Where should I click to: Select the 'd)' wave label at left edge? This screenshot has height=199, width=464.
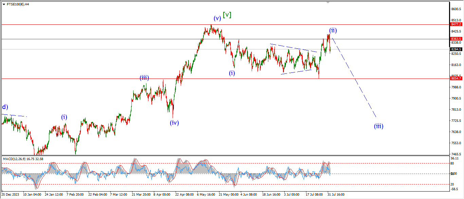point(4,107)
